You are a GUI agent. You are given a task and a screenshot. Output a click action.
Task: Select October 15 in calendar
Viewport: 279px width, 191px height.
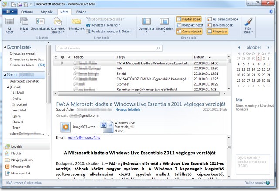[x=259, y=69]
